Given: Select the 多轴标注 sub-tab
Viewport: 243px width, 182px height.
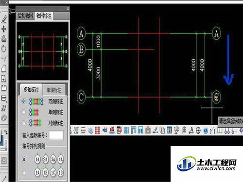Looking at the screenshot, I should click(x=31, y=90).
